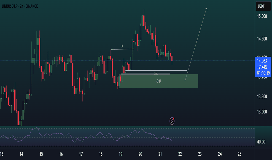Select the OB order block text label

tap(158, 81)
